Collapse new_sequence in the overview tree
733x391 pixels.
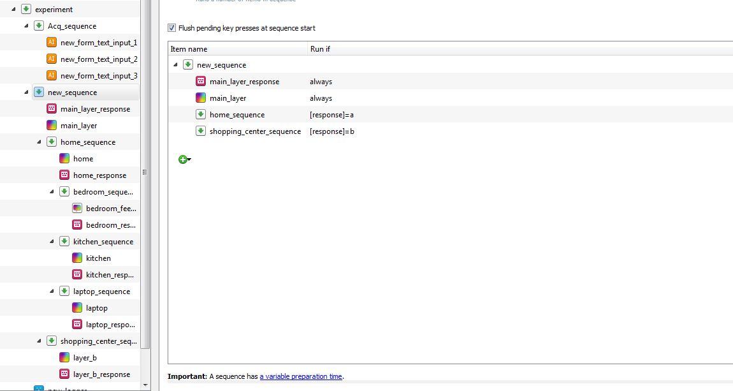click(x=26, y=92)
